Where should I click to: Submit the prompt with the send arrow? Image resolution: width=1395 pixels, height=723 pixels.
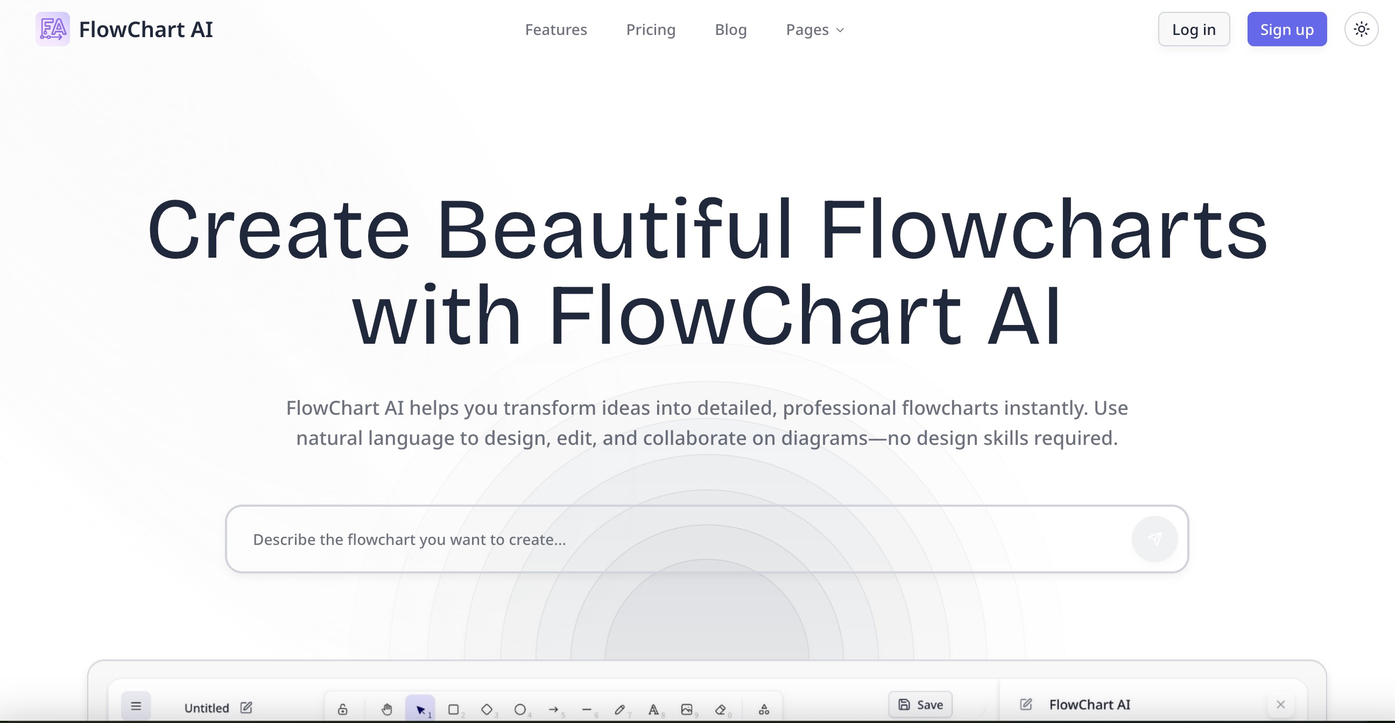(x=1155, y=539)
